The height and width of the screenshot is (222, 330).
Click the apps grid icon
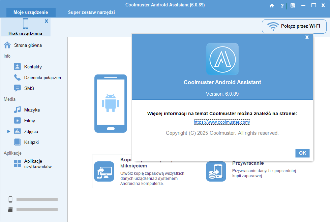coord(17,163)
